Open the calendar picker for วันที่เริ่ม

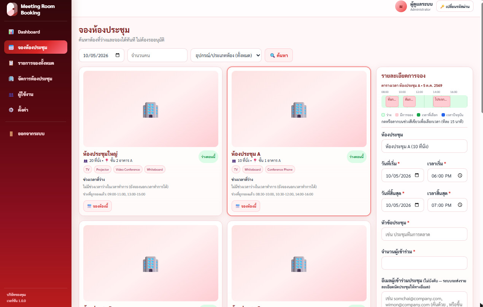(417, 176)
